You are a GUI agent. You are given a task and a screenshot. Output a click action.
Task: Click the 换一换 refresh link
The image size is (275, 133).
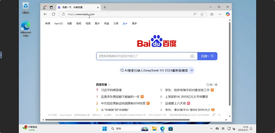(212, 85)
